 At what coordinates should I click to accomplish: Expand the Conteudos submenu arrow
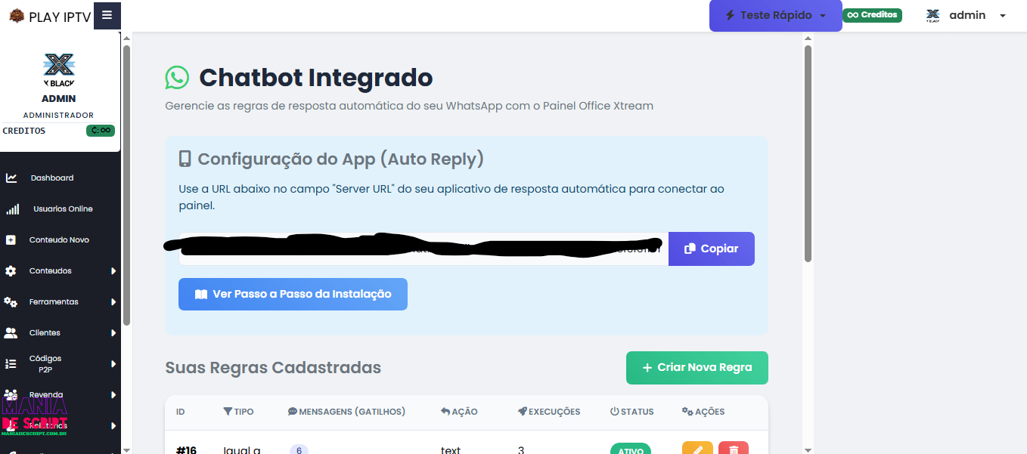point(113,271)
